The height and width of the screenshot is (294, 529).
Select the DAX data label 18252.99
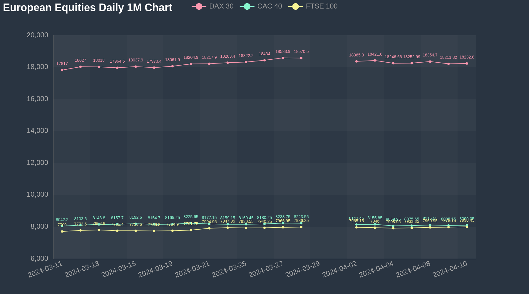click(412, 57)
